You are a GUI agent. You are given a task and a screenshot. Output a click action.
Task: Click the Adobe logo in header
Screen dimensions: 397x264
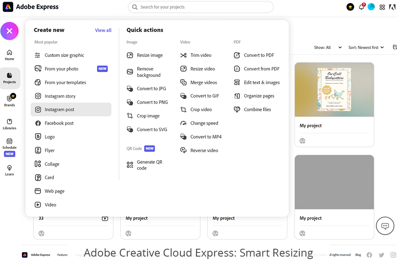click(392, 7)
